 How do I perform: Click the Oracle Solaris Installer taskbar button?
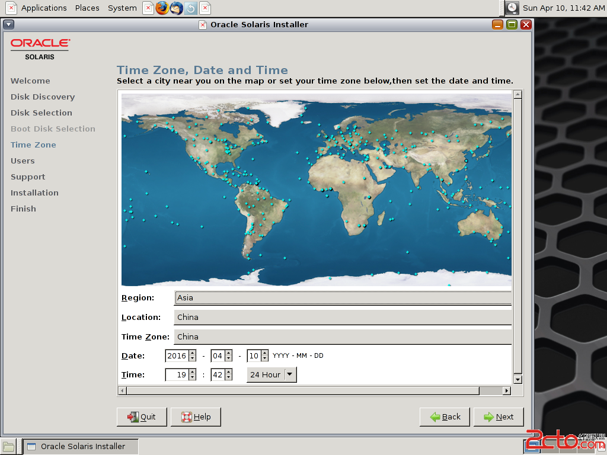tap(81, 447)
